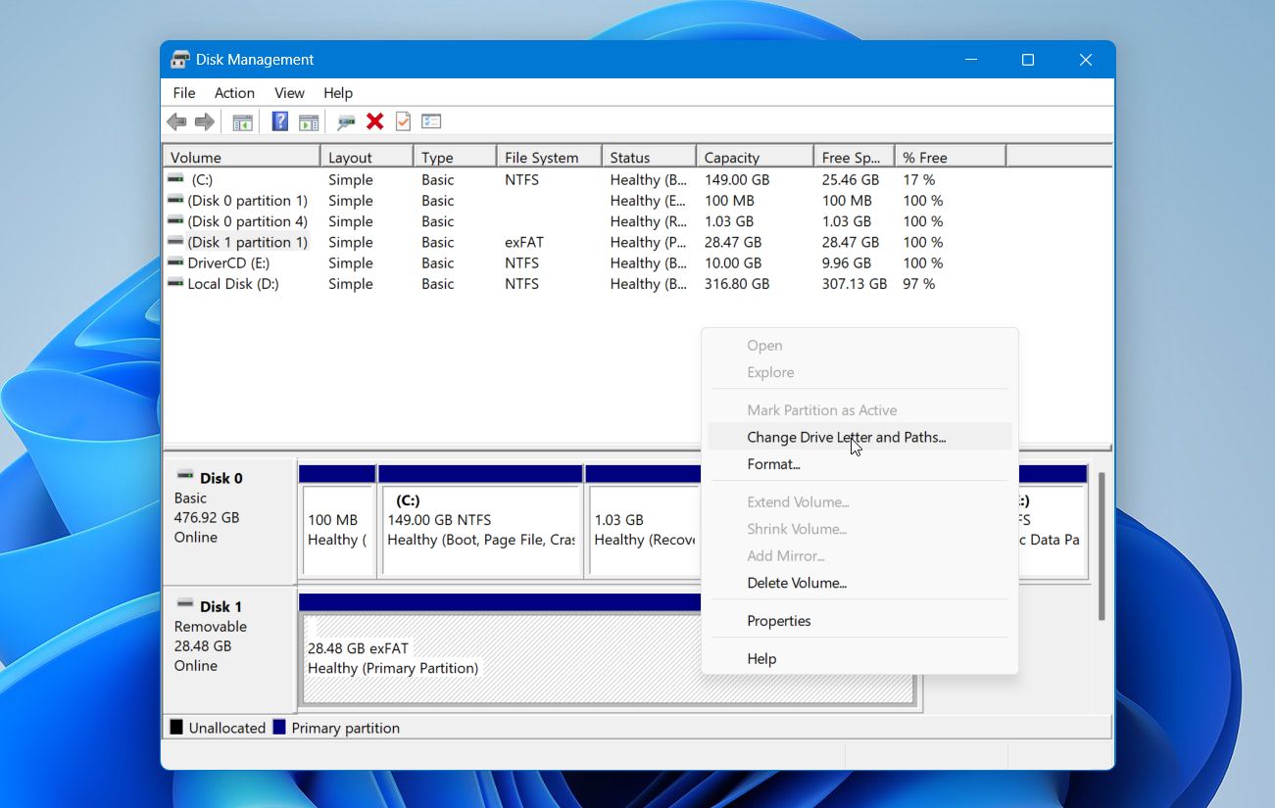
Task: Sort by the File System column header
Action: pyautogui.click(x=549, y=158)
